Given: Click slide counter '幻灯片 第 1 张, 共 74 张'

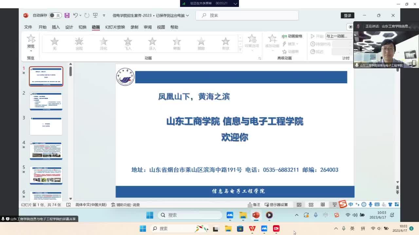Looking at the screenshot, I should (41, 205).
